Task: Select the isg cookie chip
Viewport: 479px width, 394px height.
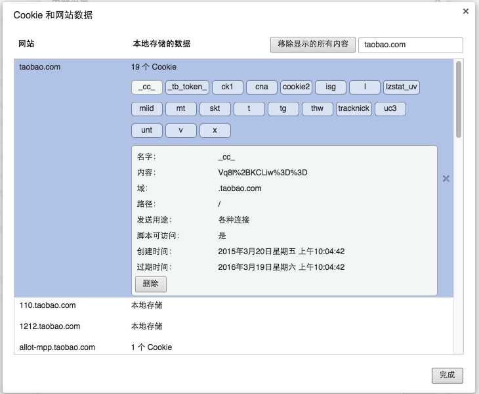Action: click(331, 87)
